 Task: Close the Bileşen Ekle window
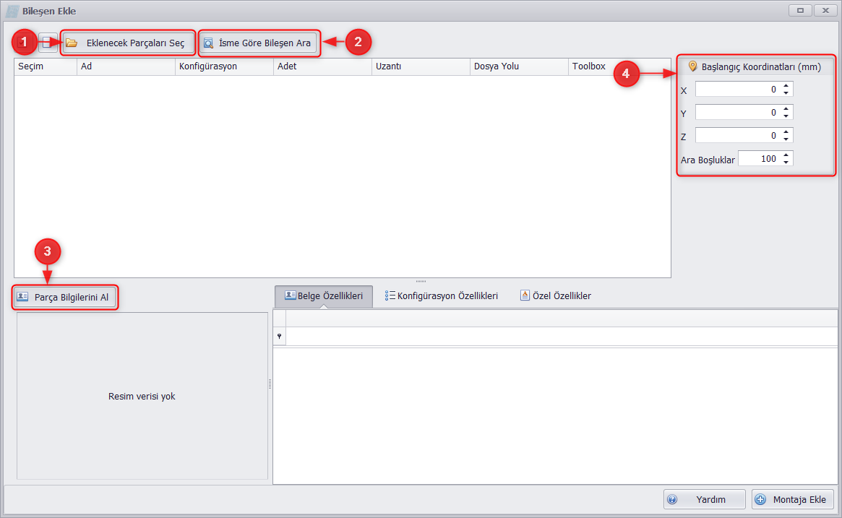825,10
